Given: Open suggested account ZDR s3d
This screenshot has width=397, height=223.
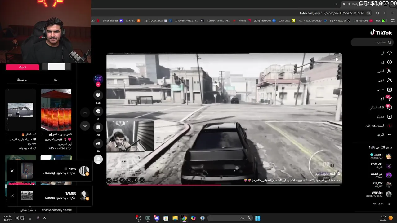Looking at the screenshot, I should (x=381, y=166).
